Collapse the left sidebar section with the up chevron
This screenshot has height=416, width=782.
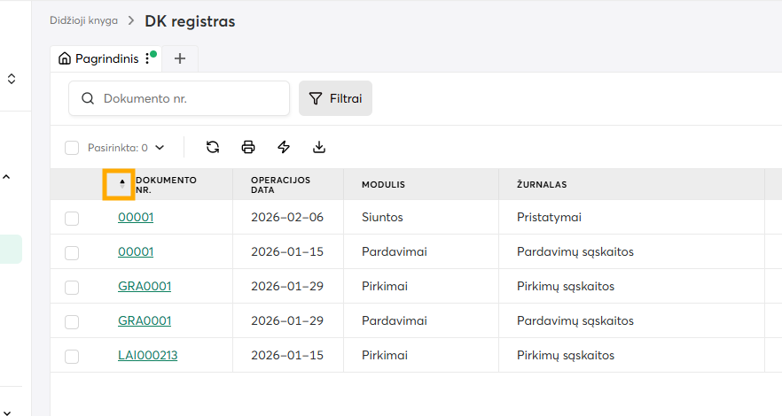coord(6,177)
